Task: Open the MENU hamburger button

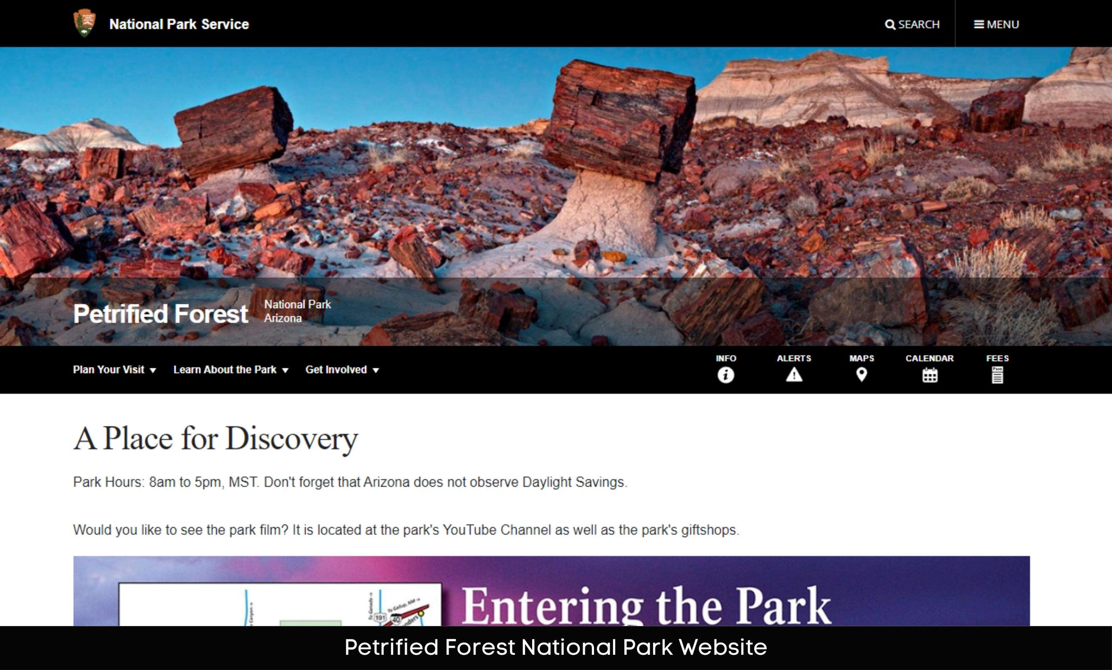Action: click(996, 24)
